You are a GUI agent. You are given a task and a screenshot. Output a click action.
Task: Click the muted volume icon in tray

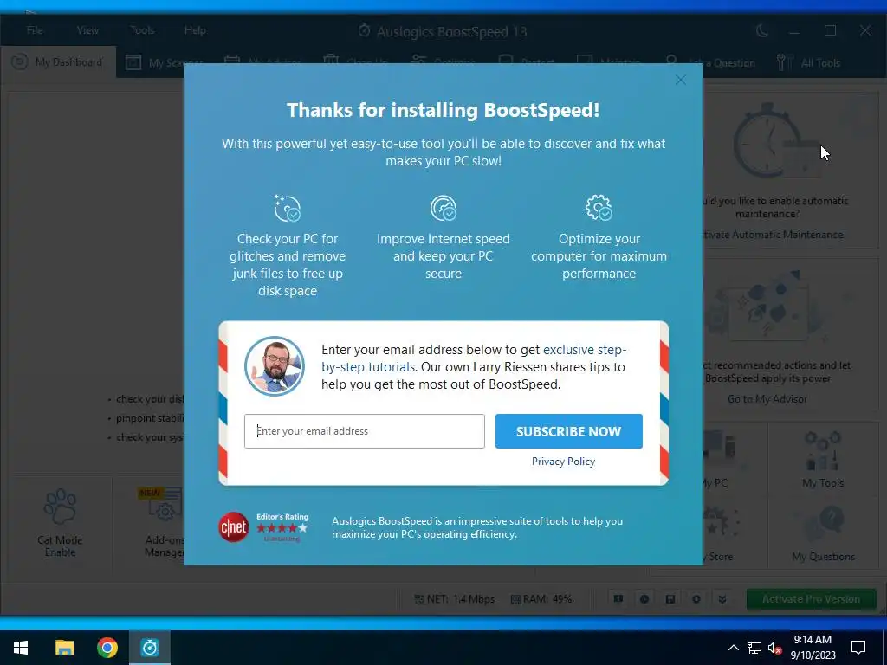774,648
